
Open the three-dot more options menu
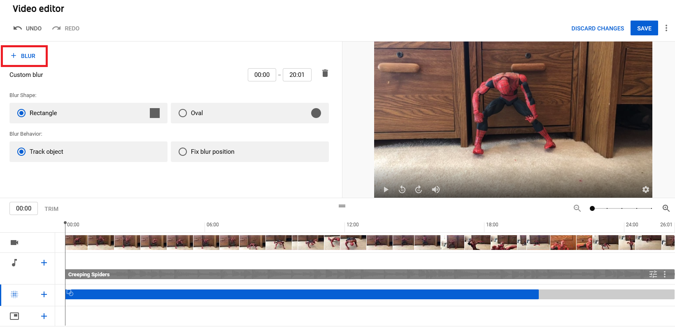666,28
